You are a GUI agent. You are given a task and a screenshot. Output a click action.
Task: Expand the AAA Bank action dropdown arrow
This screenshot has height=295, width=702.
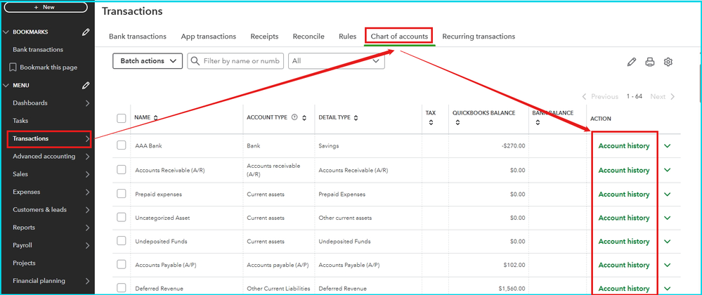(668, 146)
